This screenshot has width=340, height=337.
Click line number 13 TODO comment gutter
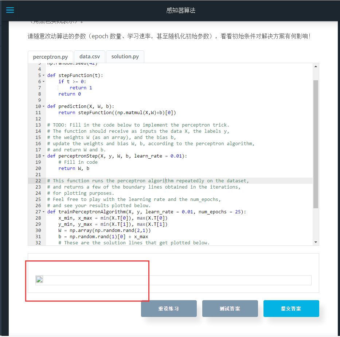(38, 125)
